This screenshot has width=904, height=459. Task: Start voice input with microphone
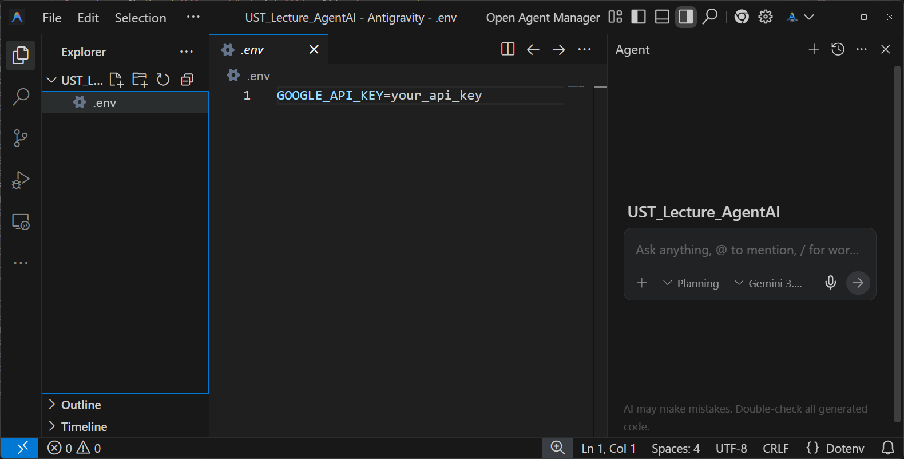coord(831,283)
